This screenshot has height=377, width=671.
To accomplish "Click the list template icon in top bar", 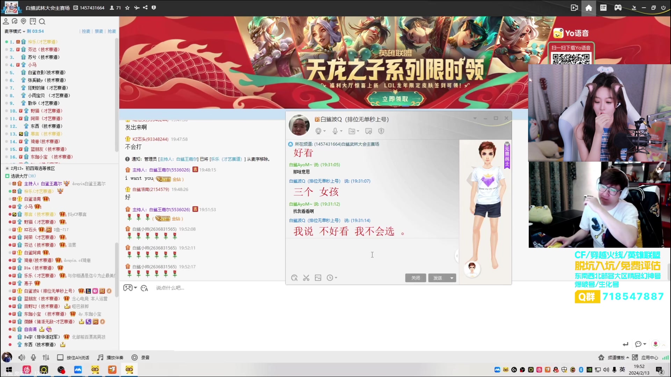I will pyautogui.click(x=604, y=8).
